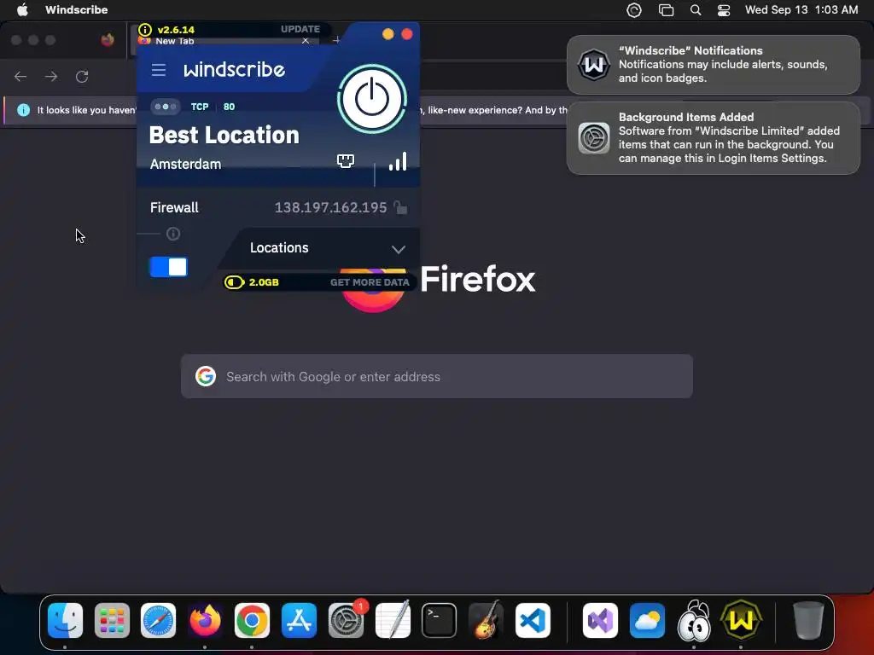This screenshot has height=655, width=874.
Task: Click the Firefox search or address field
Action: [x=437, y=376]
